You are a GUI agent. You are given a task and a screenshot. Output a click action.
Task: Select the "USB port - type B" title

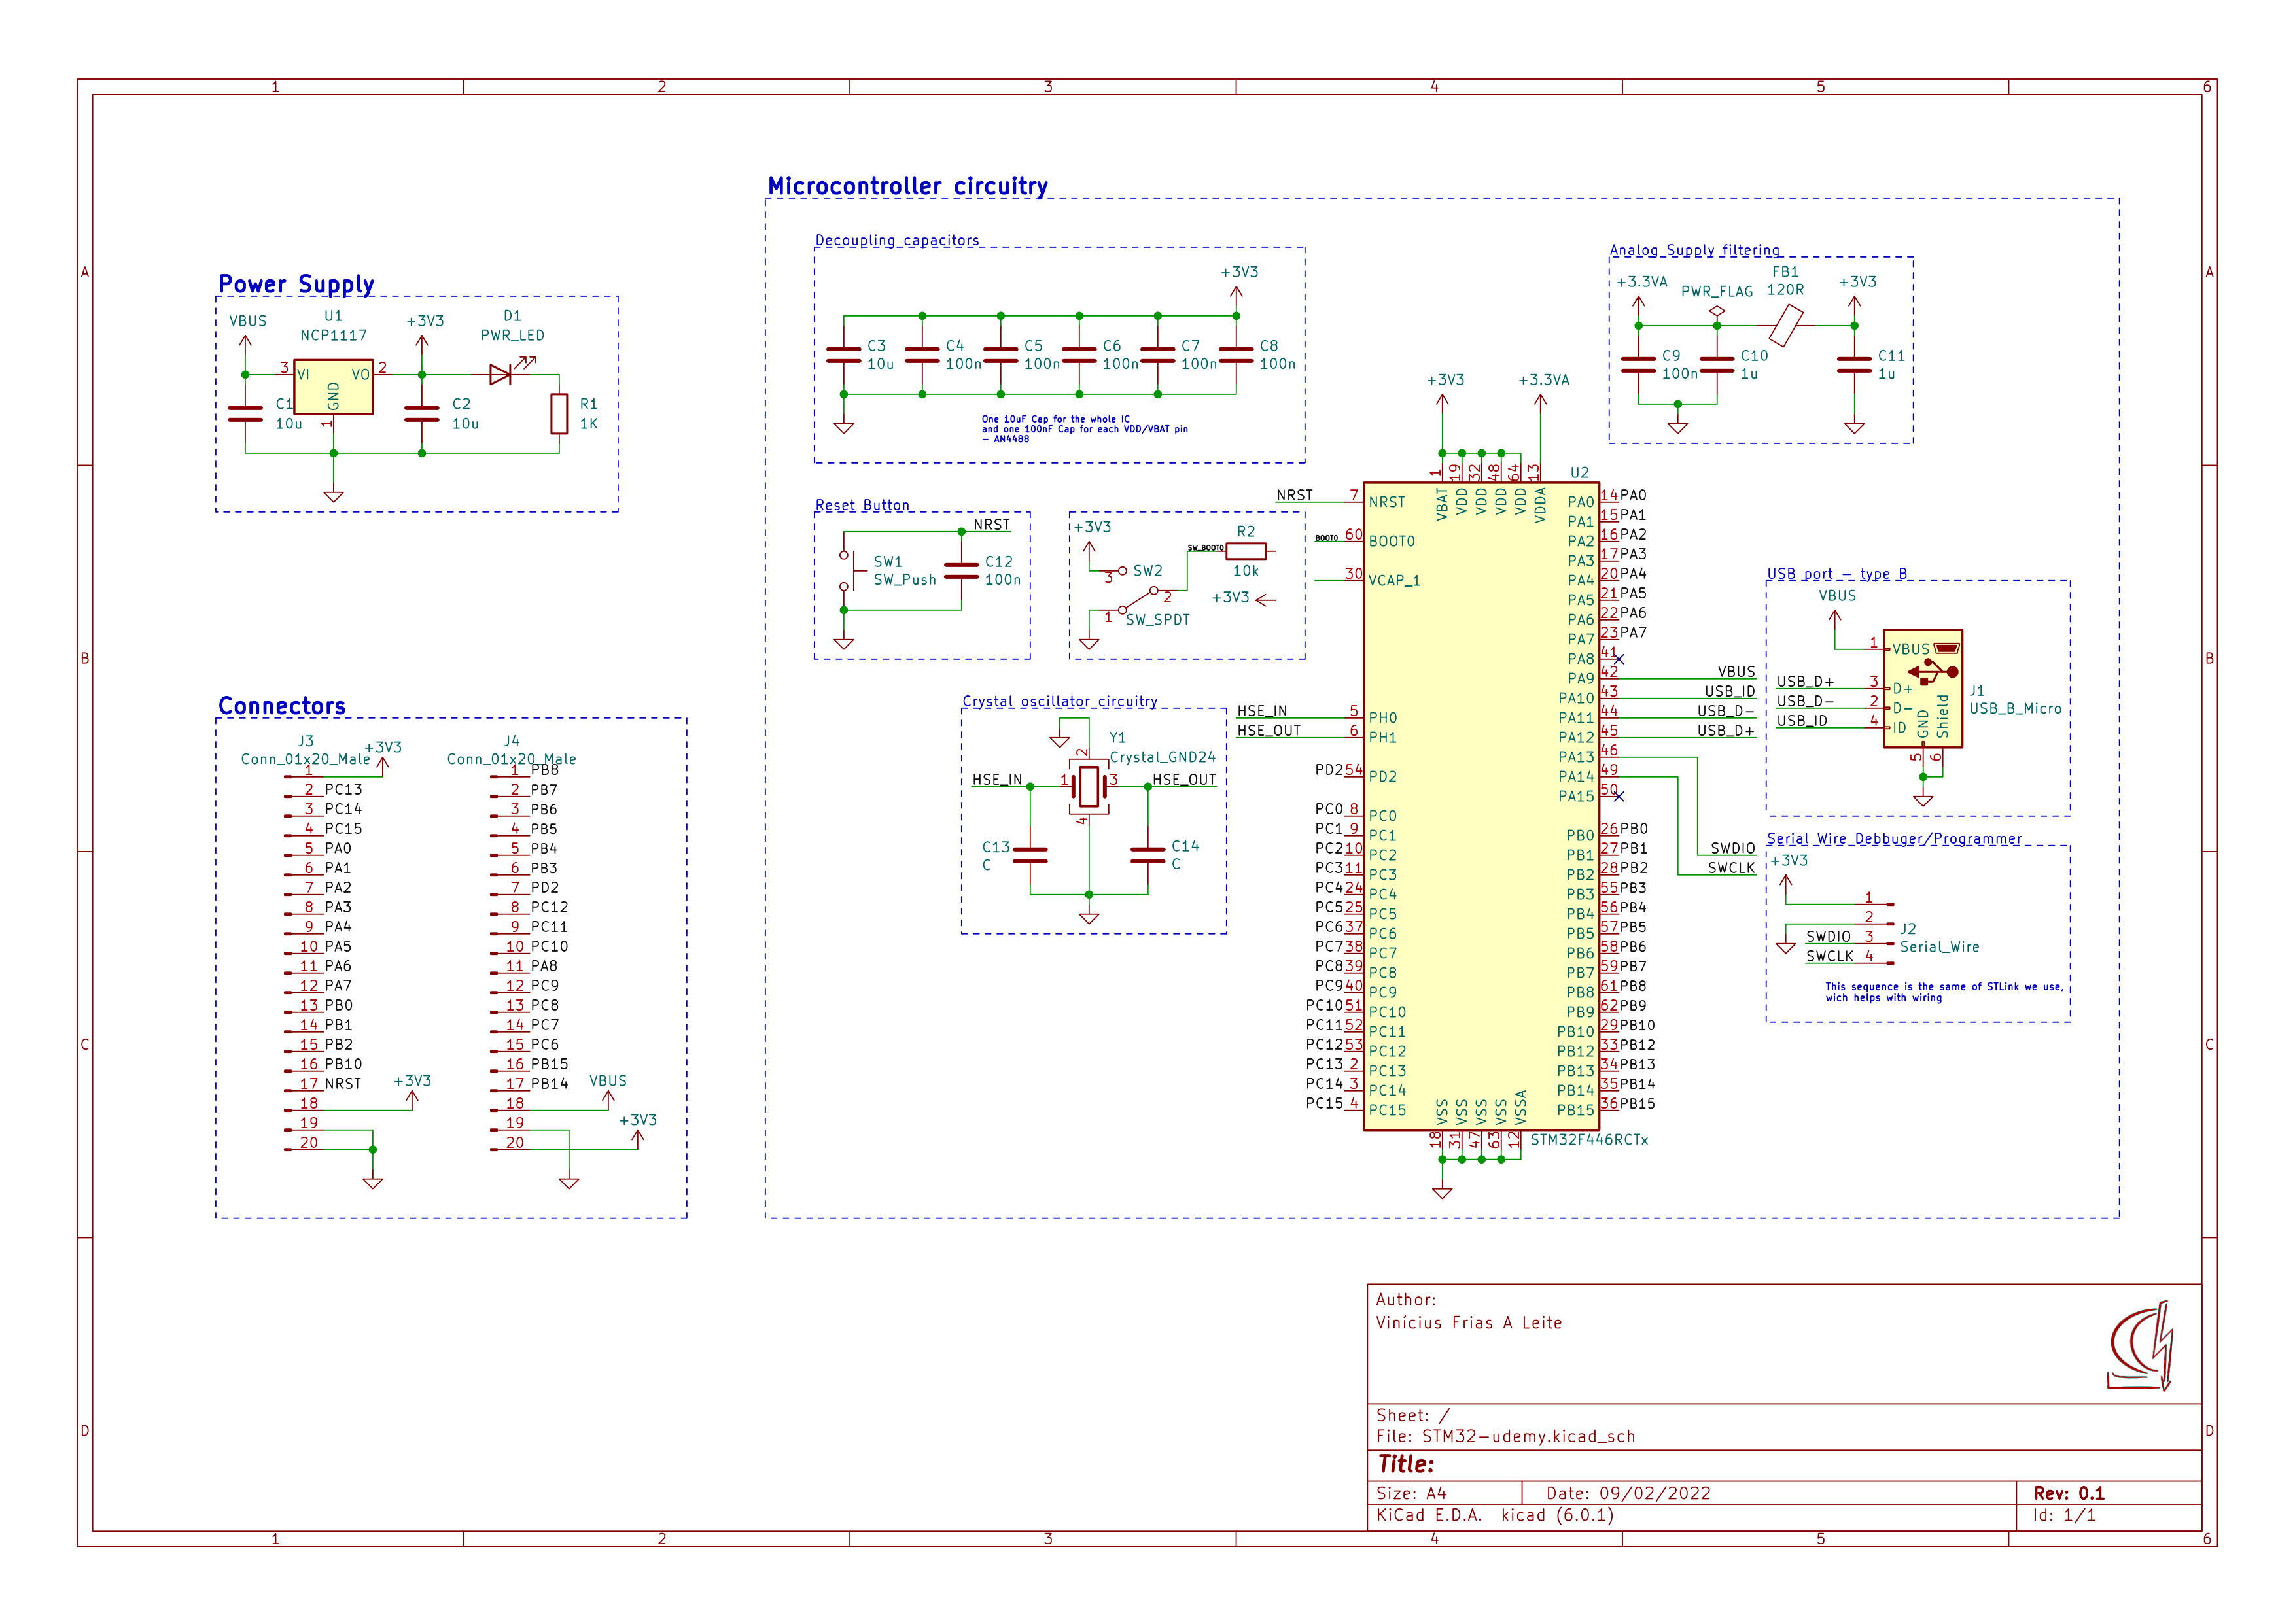click(x=1836, y=574)
